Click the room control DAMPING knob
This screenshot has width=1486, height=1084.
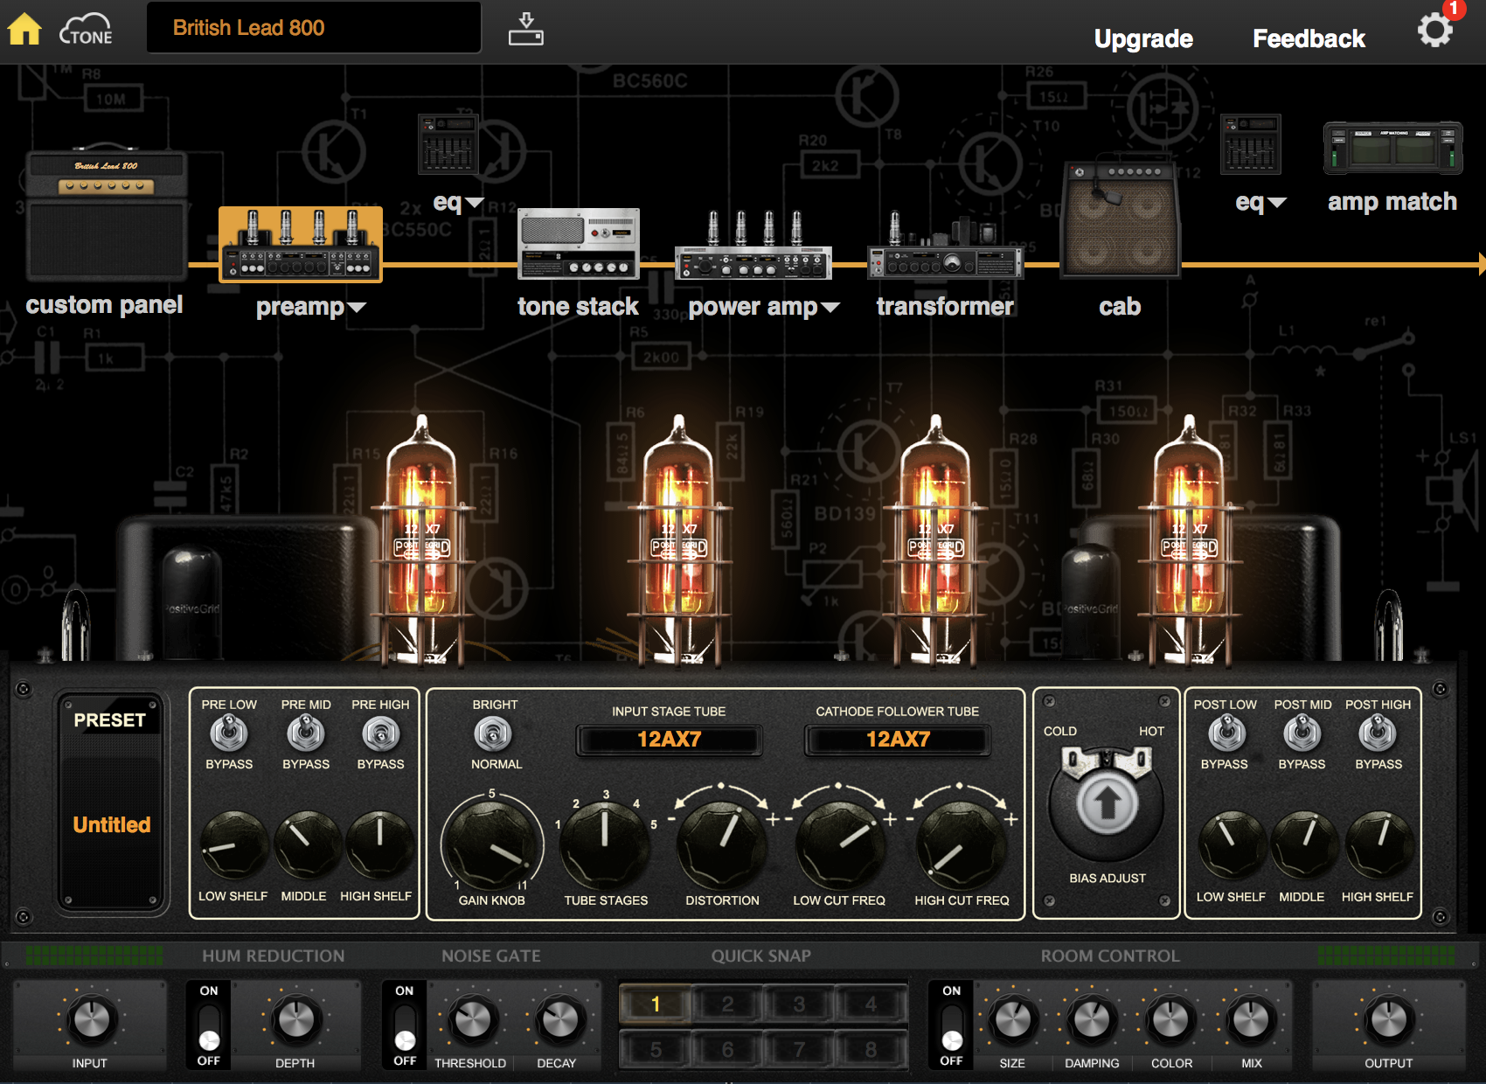[x=1092, y=1019]
